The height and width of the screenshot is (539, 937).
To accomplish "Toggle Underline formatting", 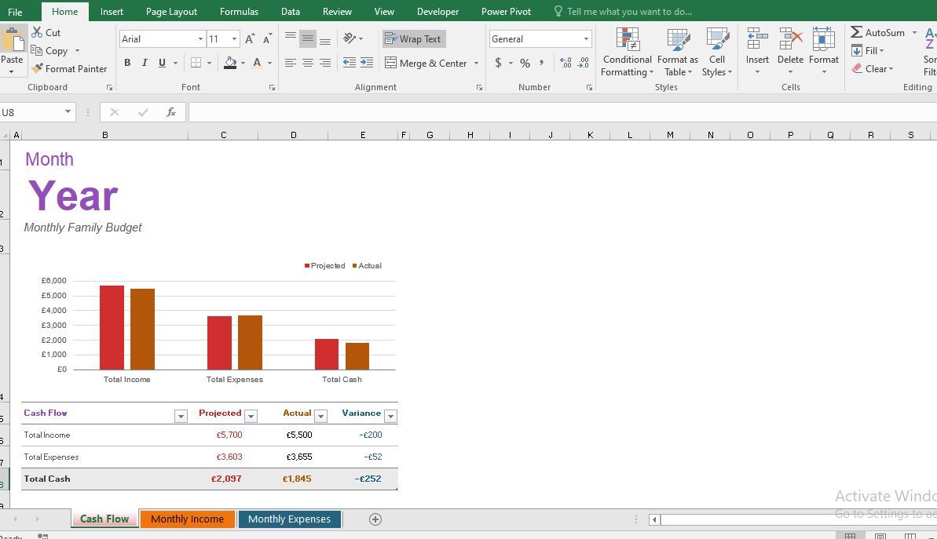I will (162, 63).
